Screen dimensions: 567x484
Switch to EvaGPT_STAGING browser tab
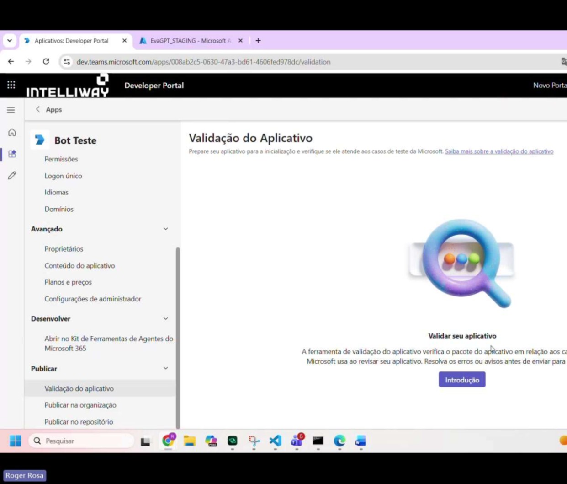(x=191, y=41)
